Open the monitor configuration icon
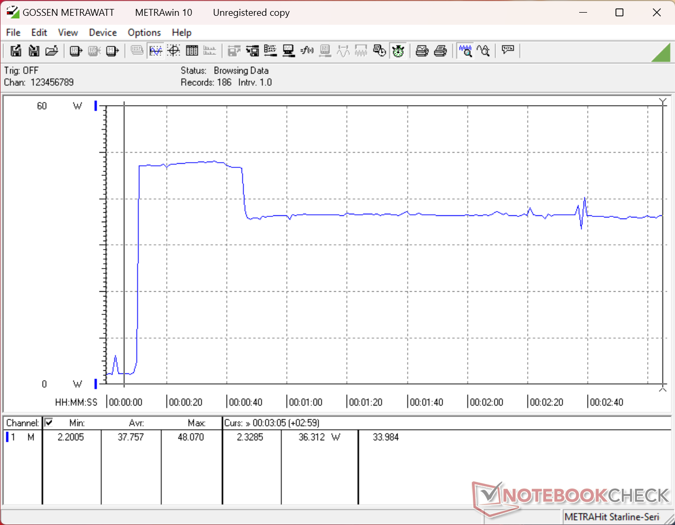The width and height of the screenshot is (675, 525). click(289, 51)
